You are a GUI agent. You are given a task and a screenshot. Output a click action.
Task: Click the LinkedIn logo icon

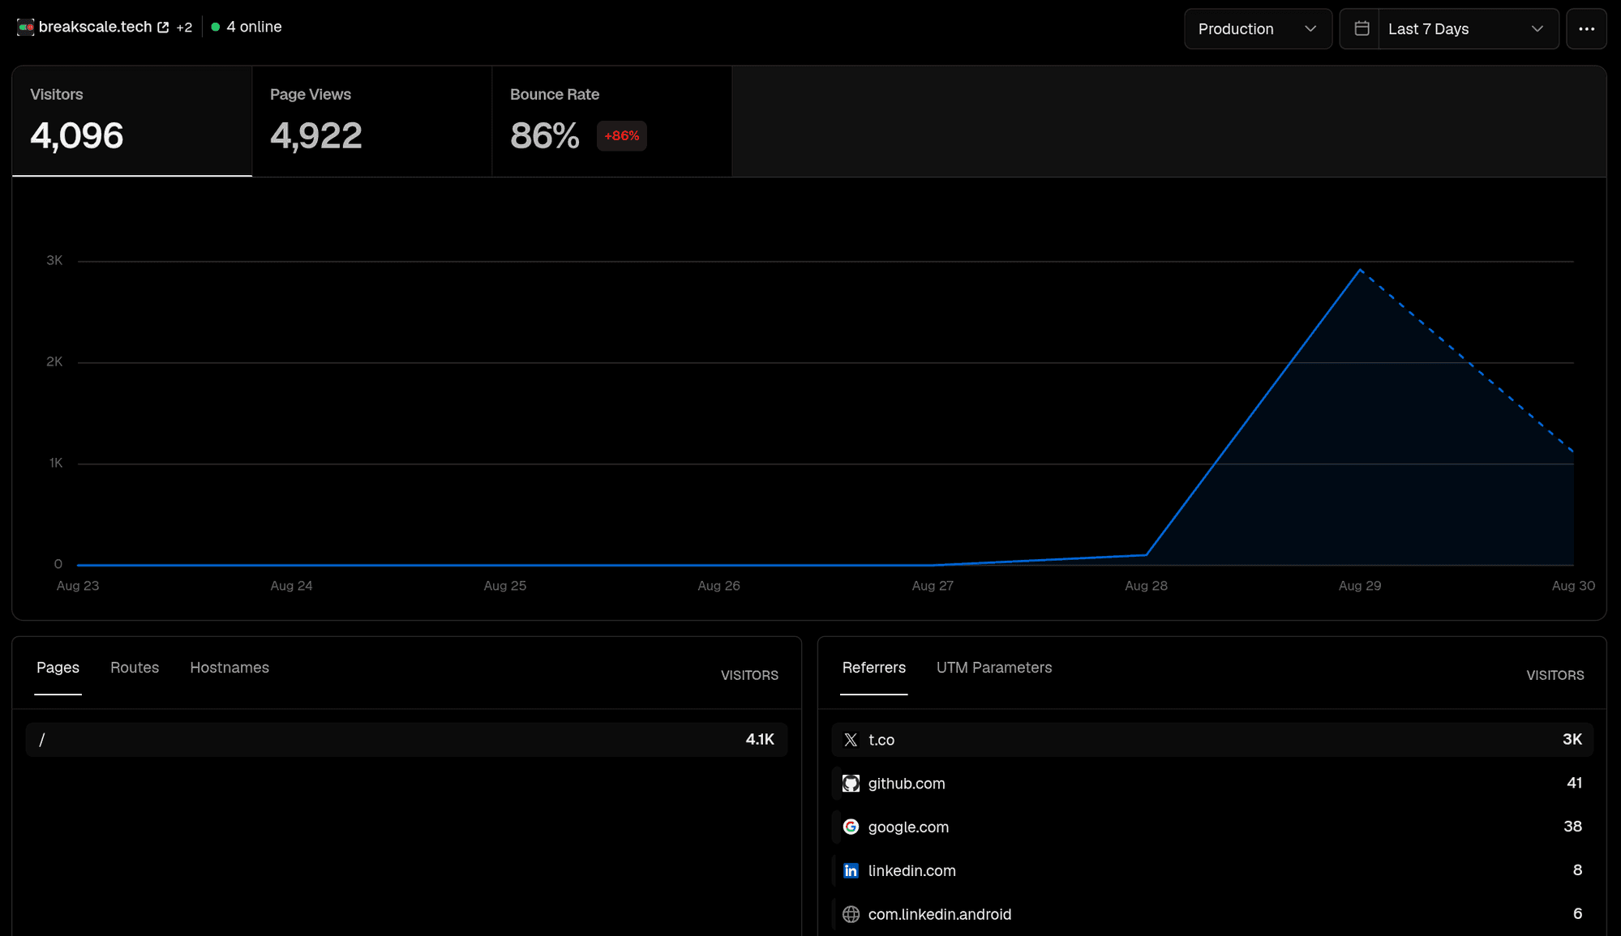point(851,870)
